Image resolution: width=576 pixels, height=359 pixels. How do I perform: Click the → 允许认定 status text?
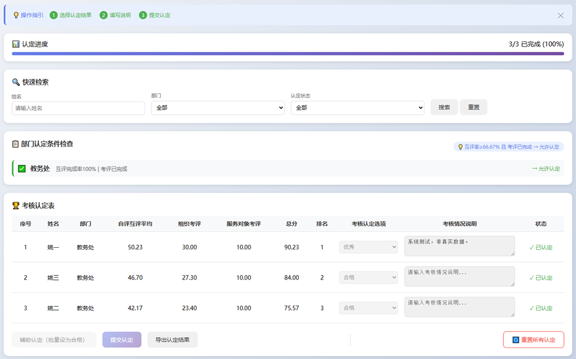[546, 169]
